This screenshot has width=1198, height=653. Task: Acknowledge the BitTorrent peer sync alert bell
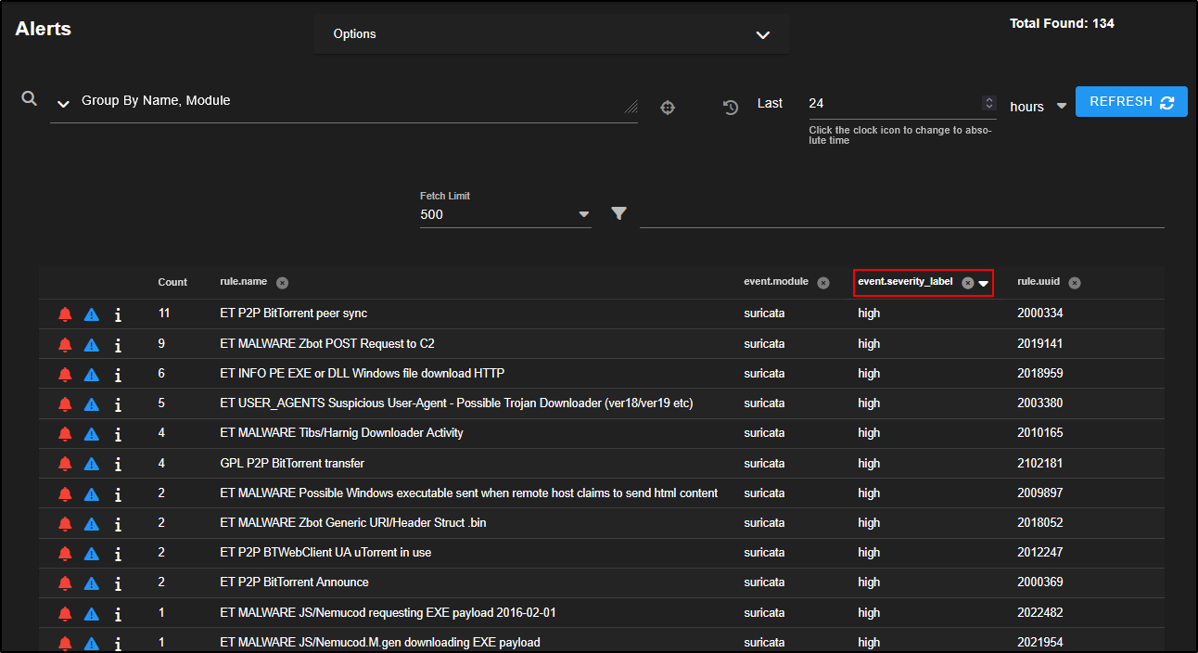pos(65,314)
